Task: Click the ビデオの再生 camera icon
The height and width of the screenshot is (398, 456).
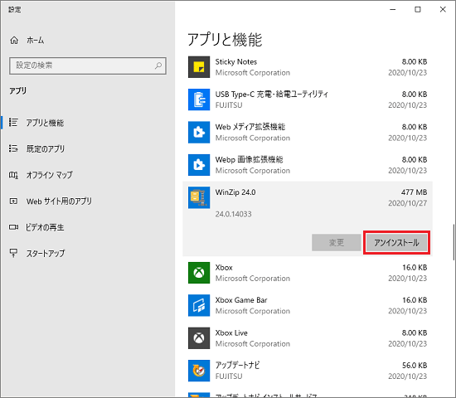Action: 13,227
